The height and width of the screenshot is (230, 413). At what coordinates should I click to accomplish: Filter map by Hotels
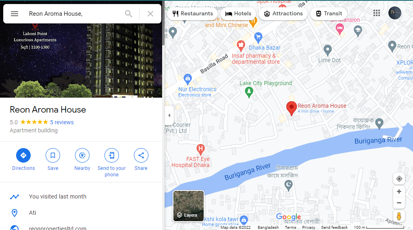tap(238, 13)
